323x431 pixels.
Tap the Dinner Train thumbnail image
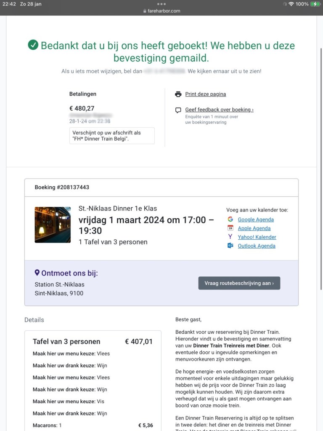point(53,225)
